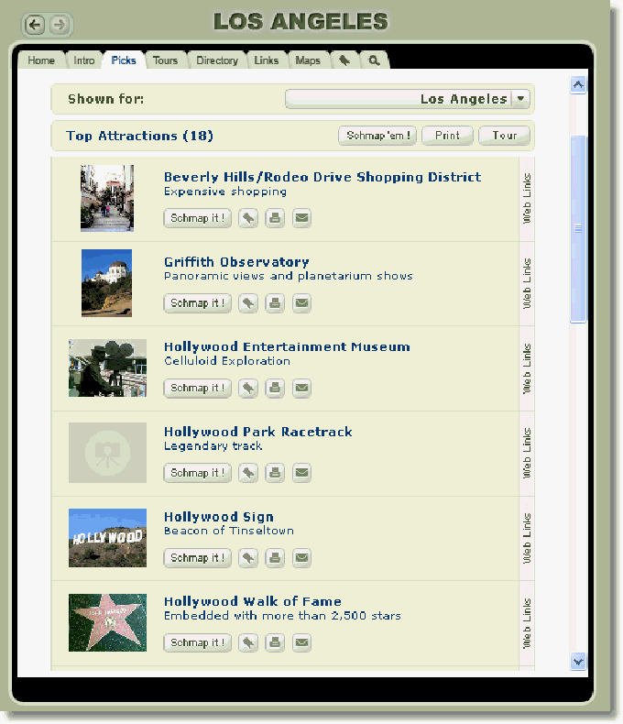
Task: Go back with the left arrow button
Action: coord(35,25)
